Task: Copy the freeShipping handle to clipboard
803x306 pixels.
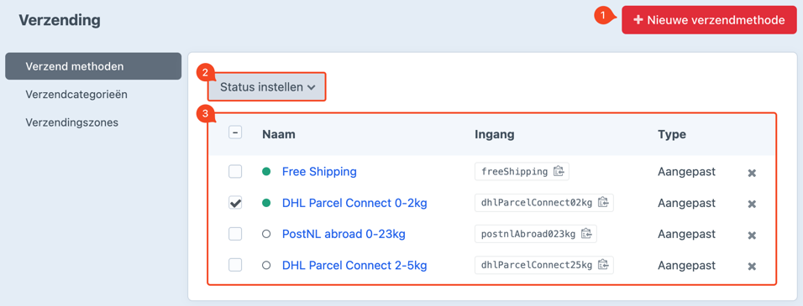Action: (559, 172)
